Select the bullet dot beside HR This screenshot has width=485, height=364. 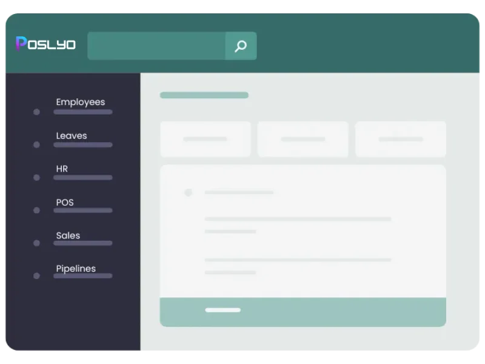click(36, 178)
